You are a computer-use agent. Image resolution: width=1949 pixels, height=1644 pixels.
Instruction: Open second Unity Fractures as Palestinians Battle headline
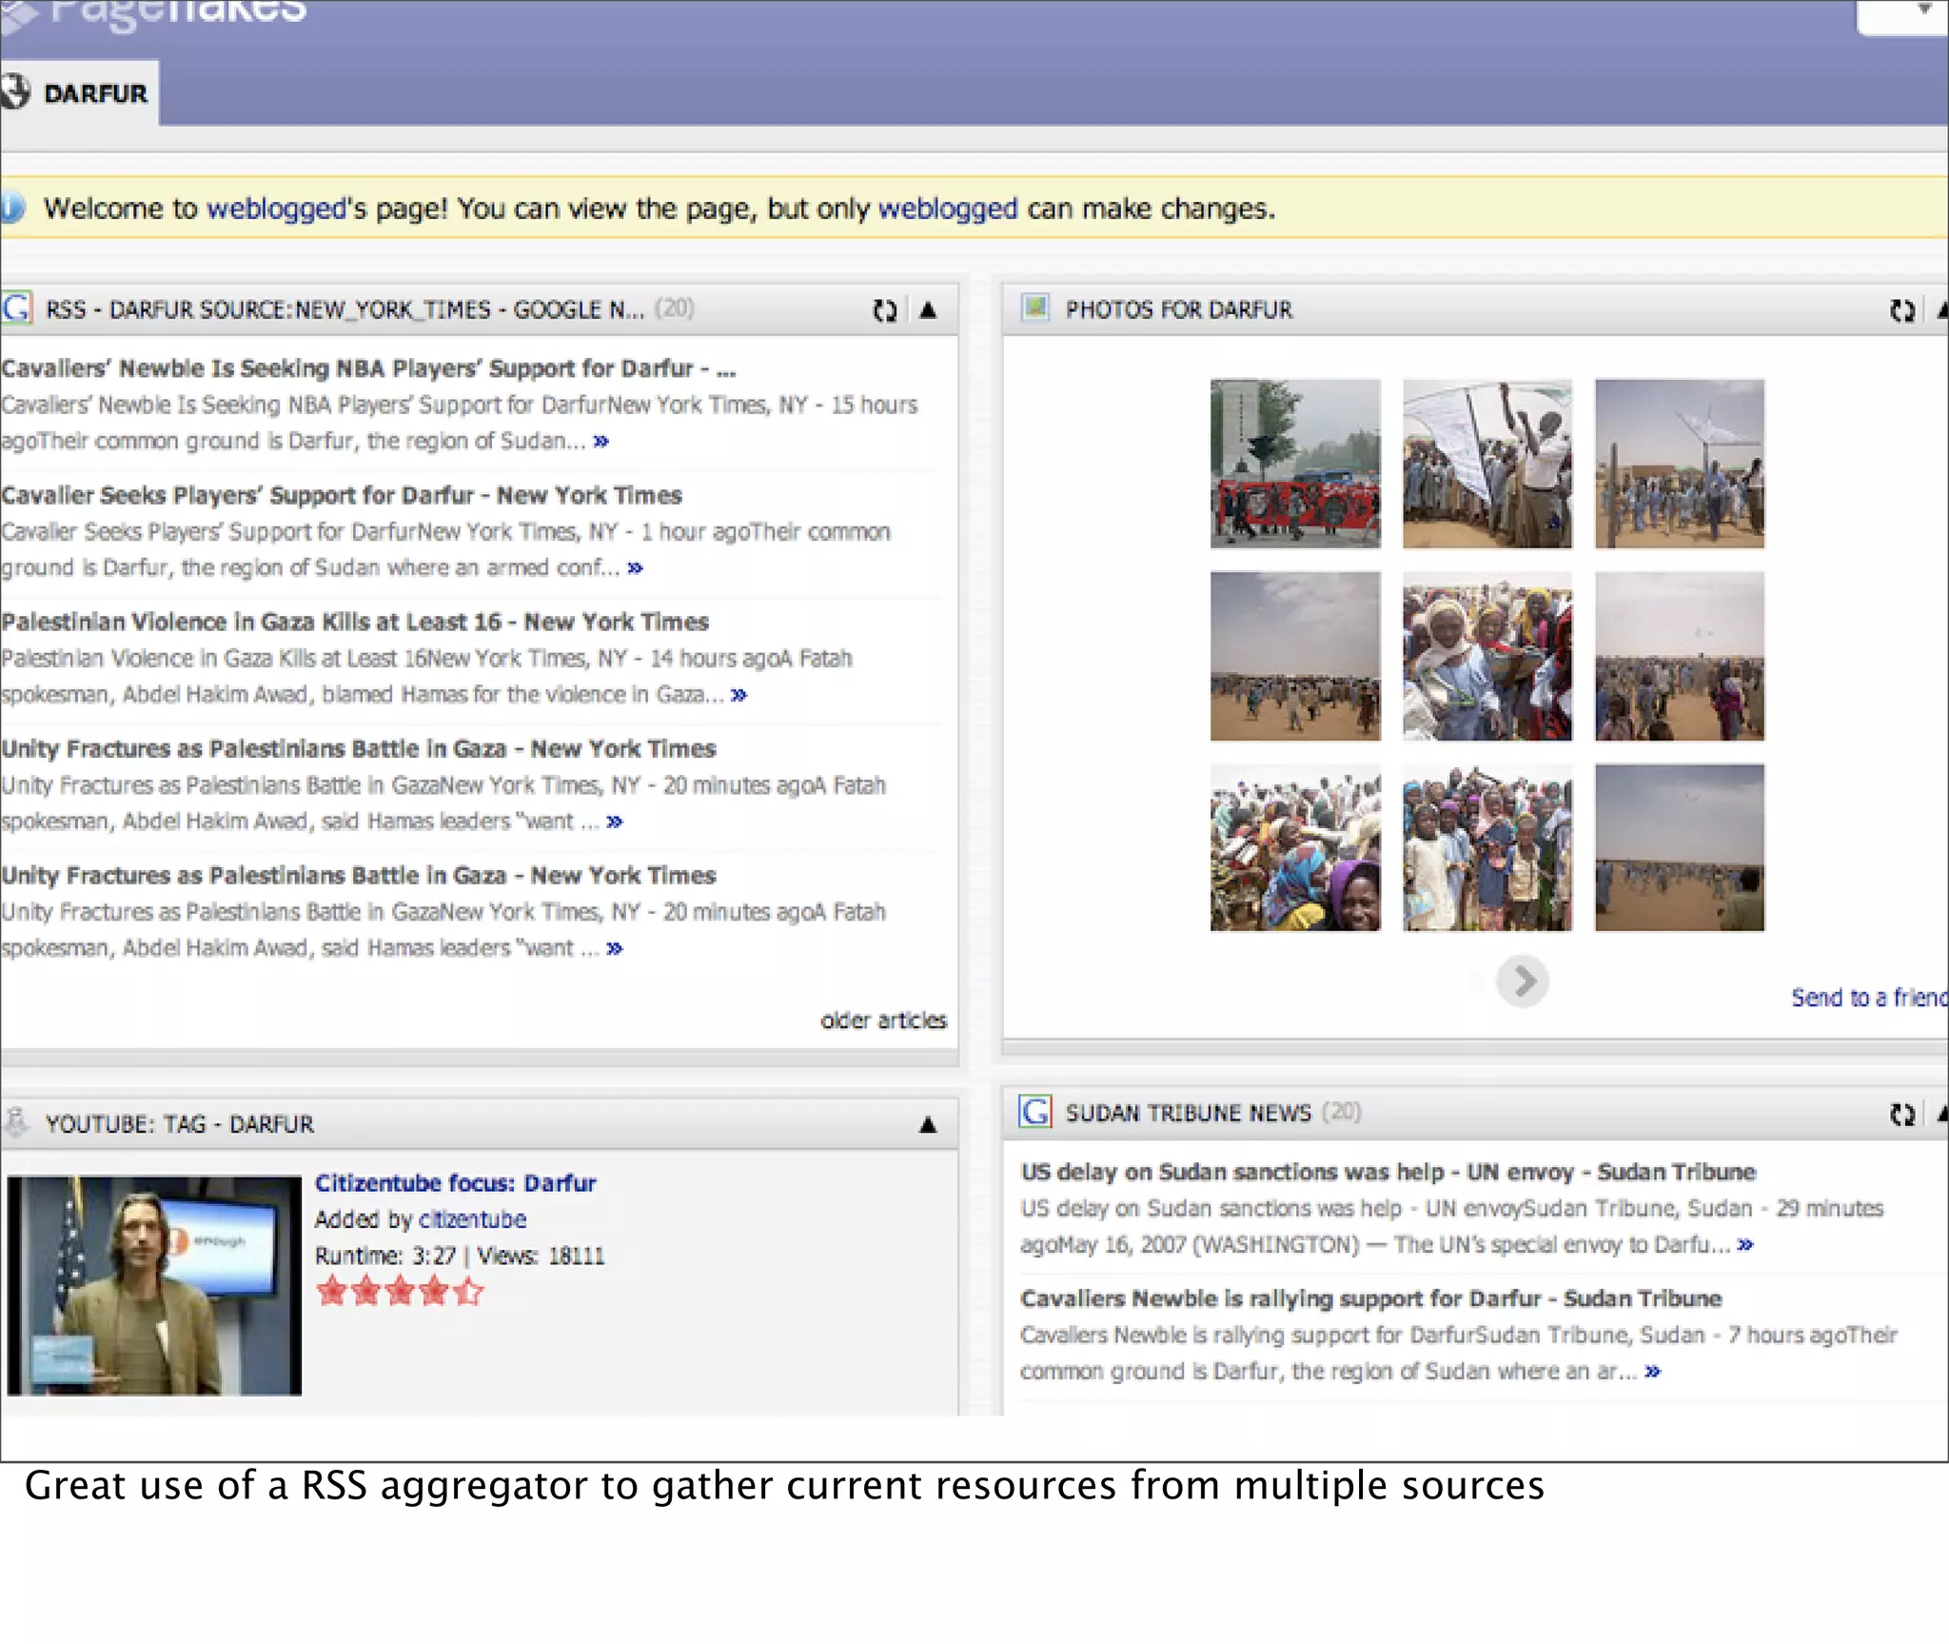coord(358,875)
